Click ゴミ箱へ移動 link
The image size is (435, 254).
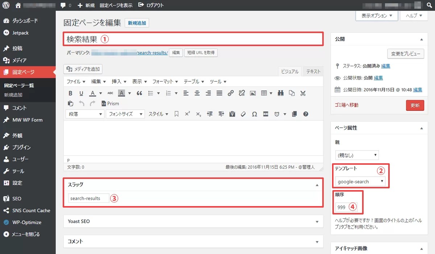[346, 105]
